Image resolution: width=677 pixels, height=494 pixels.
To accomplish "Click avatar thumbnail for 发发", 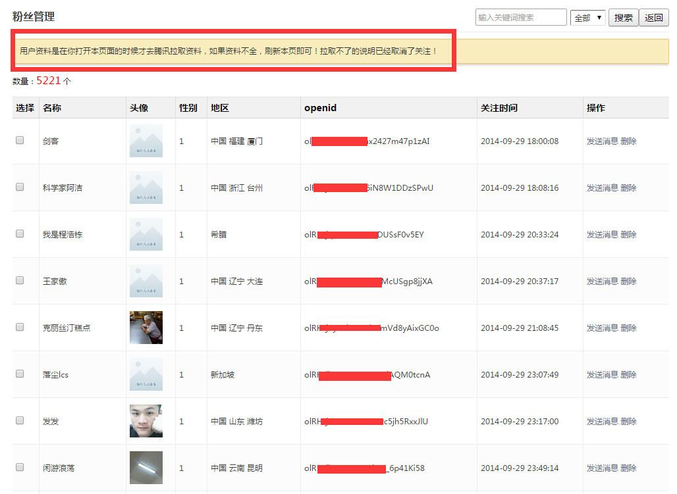I will pos(146,421).
